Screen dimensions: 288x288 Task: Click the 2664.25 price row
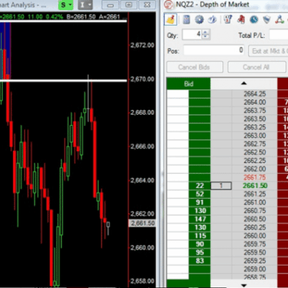click(x=255, y=94)
